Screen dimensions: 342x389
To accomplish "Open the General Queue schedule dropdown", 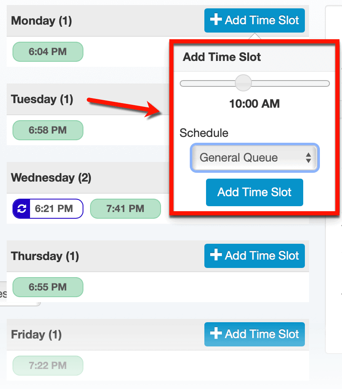I will (254, 158).
